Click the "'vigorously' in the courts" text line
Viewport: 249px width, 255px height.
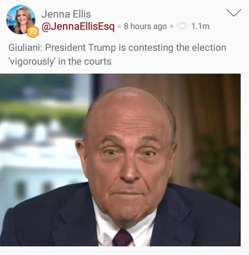[x=60, y=62]
